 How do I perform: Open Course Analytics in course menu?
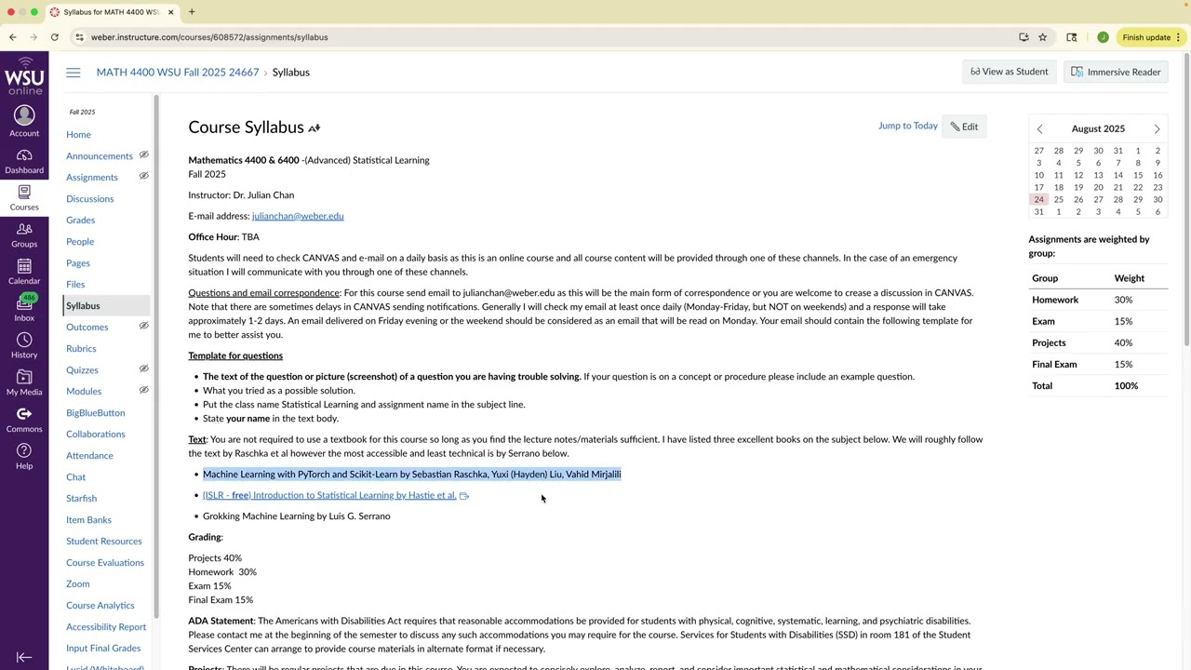tap(100, 606)
